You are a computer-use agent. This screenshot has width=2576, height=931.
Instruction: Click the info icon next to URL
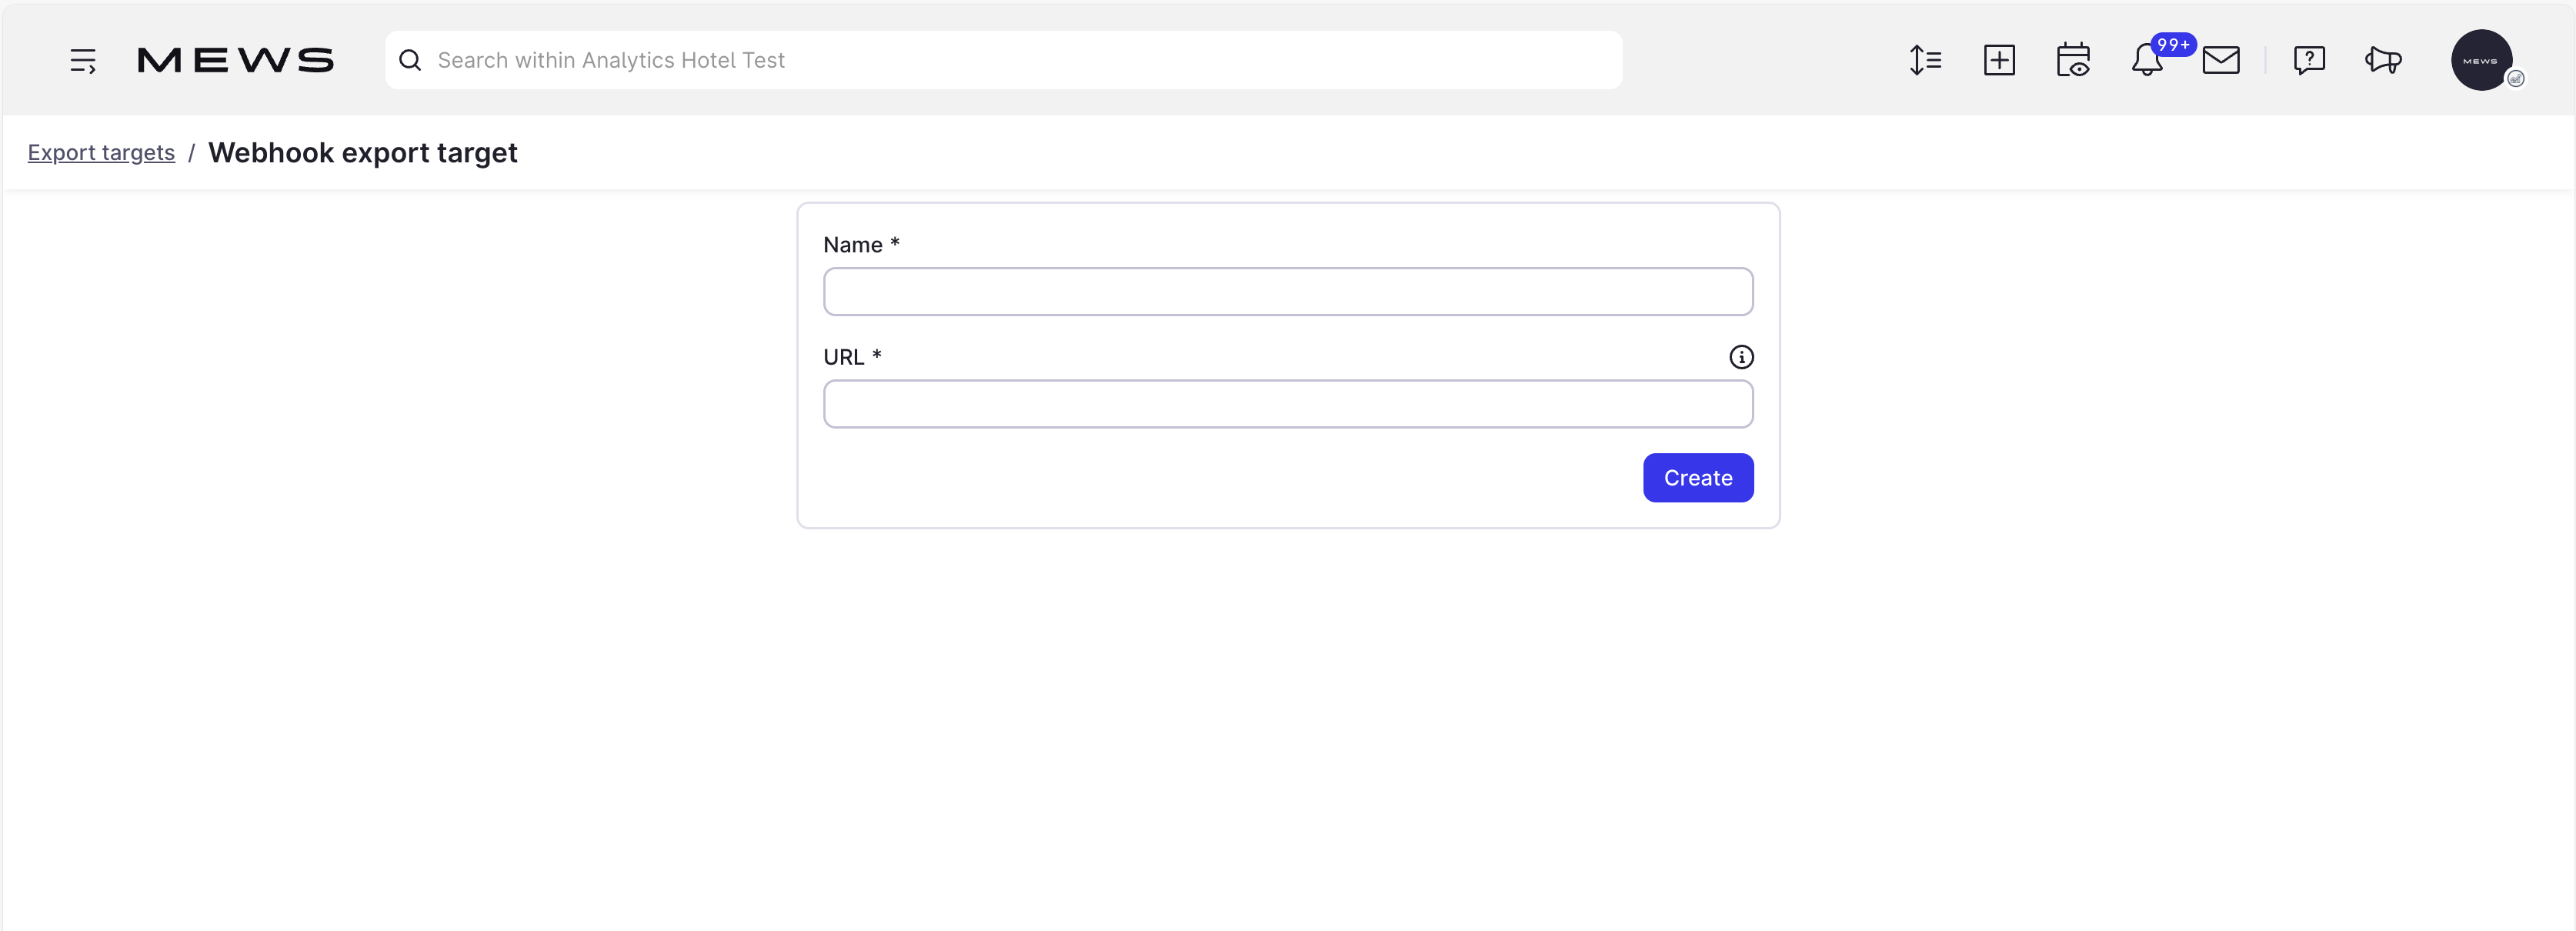coord(1742,357)
